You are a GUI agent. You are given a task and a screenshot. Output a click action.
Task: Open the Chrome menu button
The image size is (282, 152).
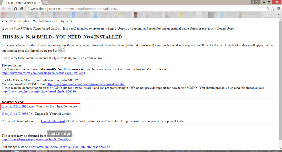coord(279,9)
